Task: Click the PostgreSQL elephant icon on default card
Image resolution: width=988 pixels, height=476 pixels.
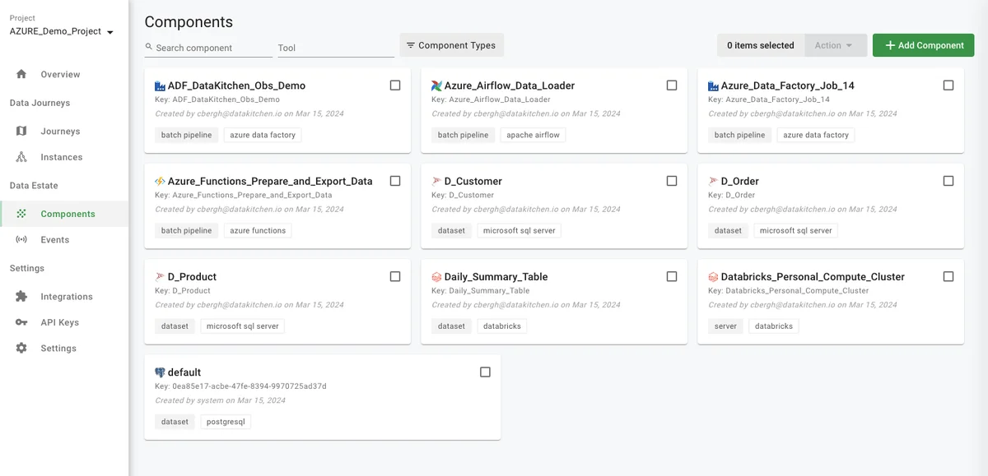Action: click(x=160, y=372)
